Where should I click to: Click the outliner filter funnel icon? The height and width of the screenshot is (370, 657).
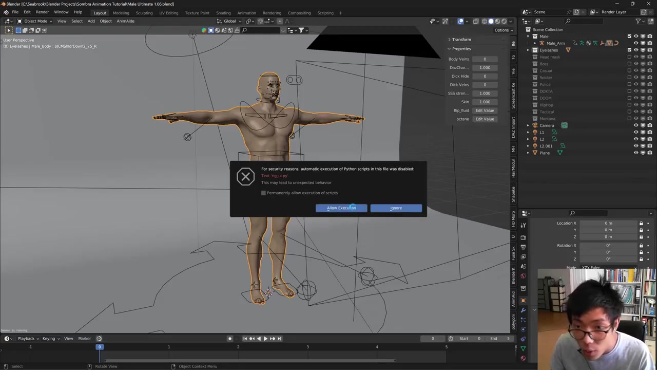coord(638,21)
